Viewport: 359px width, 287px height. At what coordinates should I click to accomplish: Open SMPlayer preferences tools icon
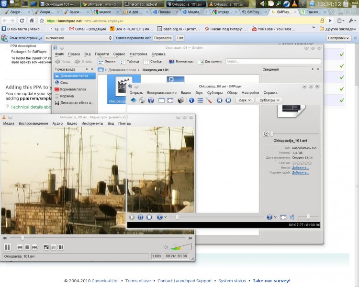pyautogui.click(x=209, y=100)
